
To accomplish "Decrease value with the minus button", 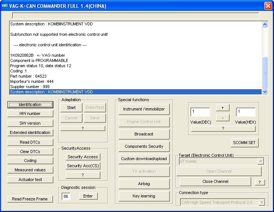I will (x=222, y=118).
